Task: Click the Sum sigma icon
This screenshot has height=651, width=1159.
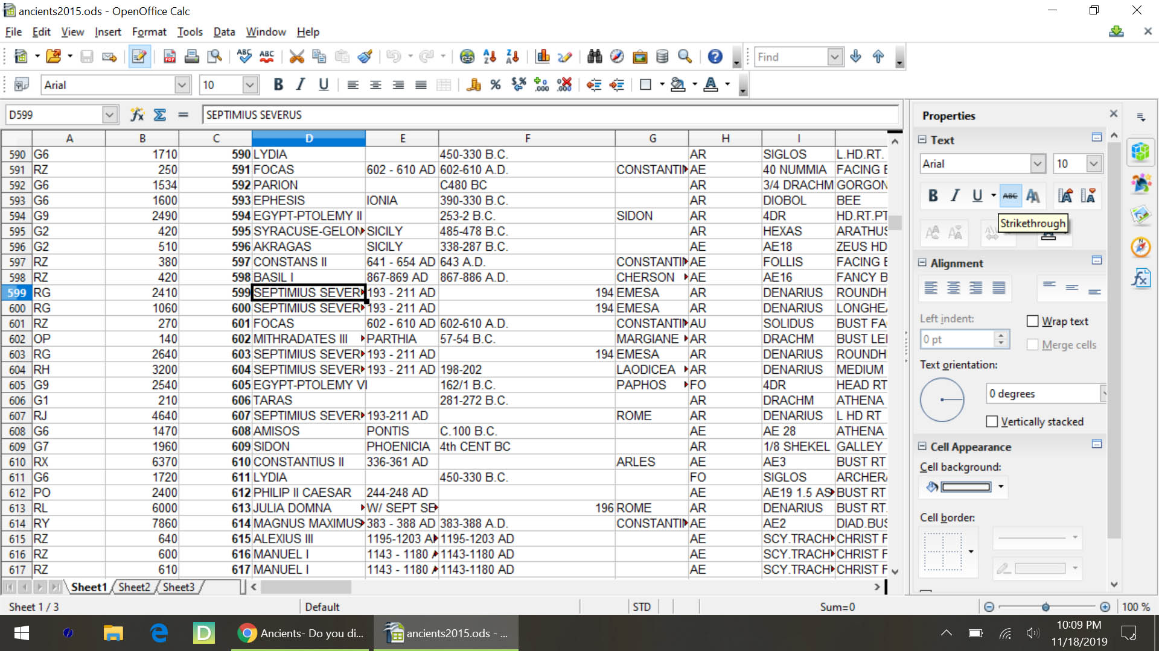Action: [x=160, y=115]
